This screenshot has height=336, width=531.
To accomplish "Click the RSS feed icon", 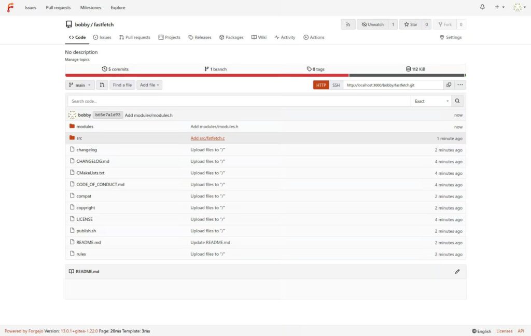I will pos(348,24).
